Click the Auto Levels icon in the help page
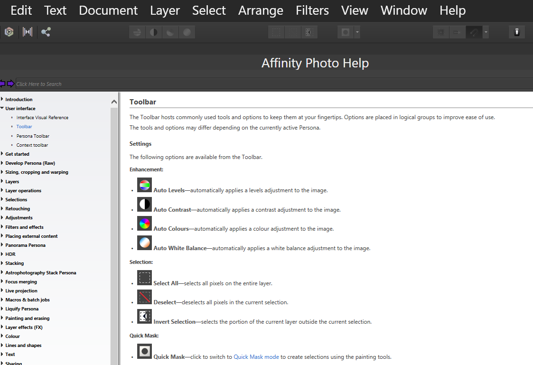 (x=144, y=185)
